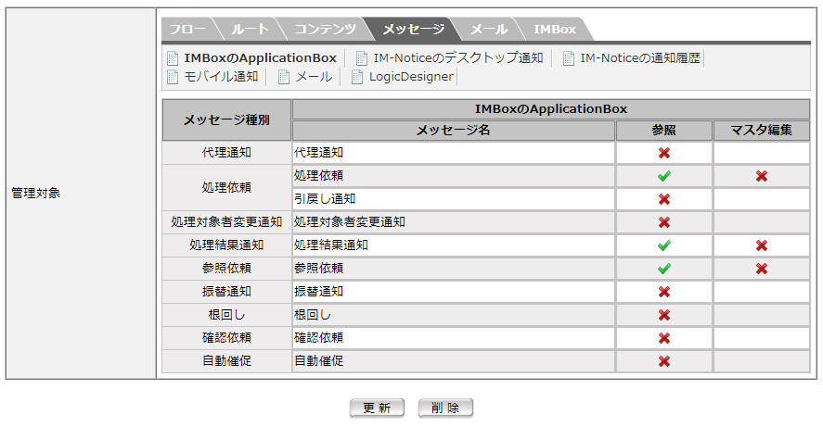
Task: Click 参照 red cross icon for 確認依頼
Action: 664,338
